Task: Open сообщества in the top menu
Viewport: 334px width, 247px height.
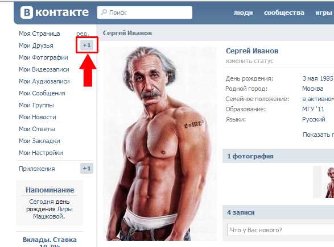Action: point(284,12)
